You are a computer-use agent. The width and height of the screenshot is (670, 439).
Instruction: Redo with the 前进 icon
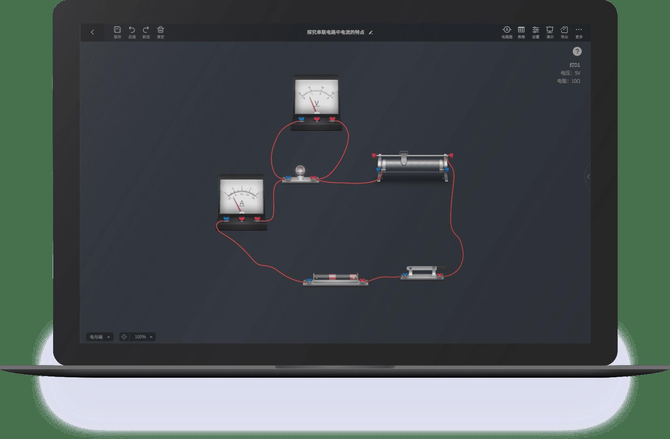coord(146,32)
